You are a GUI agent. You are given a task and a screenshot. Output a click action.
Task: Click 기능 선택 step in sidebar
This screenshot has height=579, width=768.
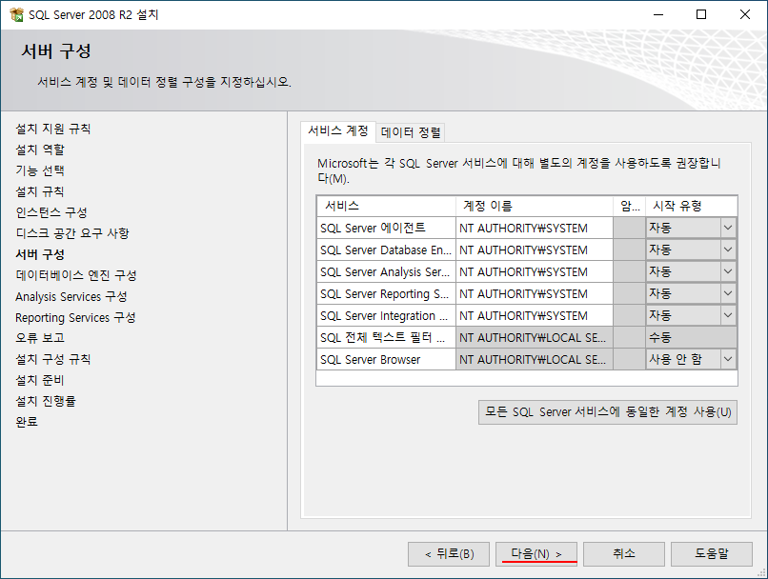[x=40, y=170]
